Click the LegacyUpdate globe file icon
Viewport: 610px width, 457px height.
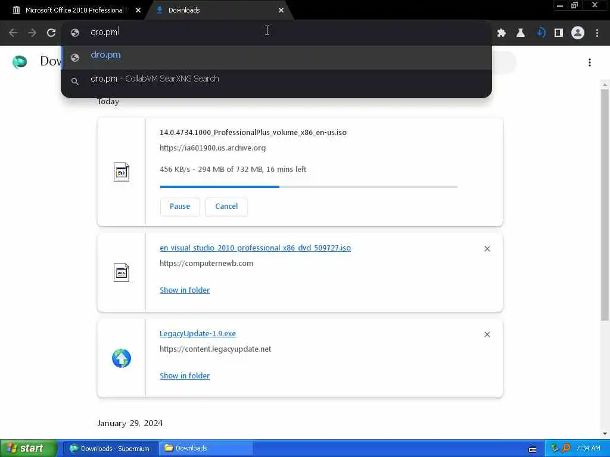click(122, 358)
